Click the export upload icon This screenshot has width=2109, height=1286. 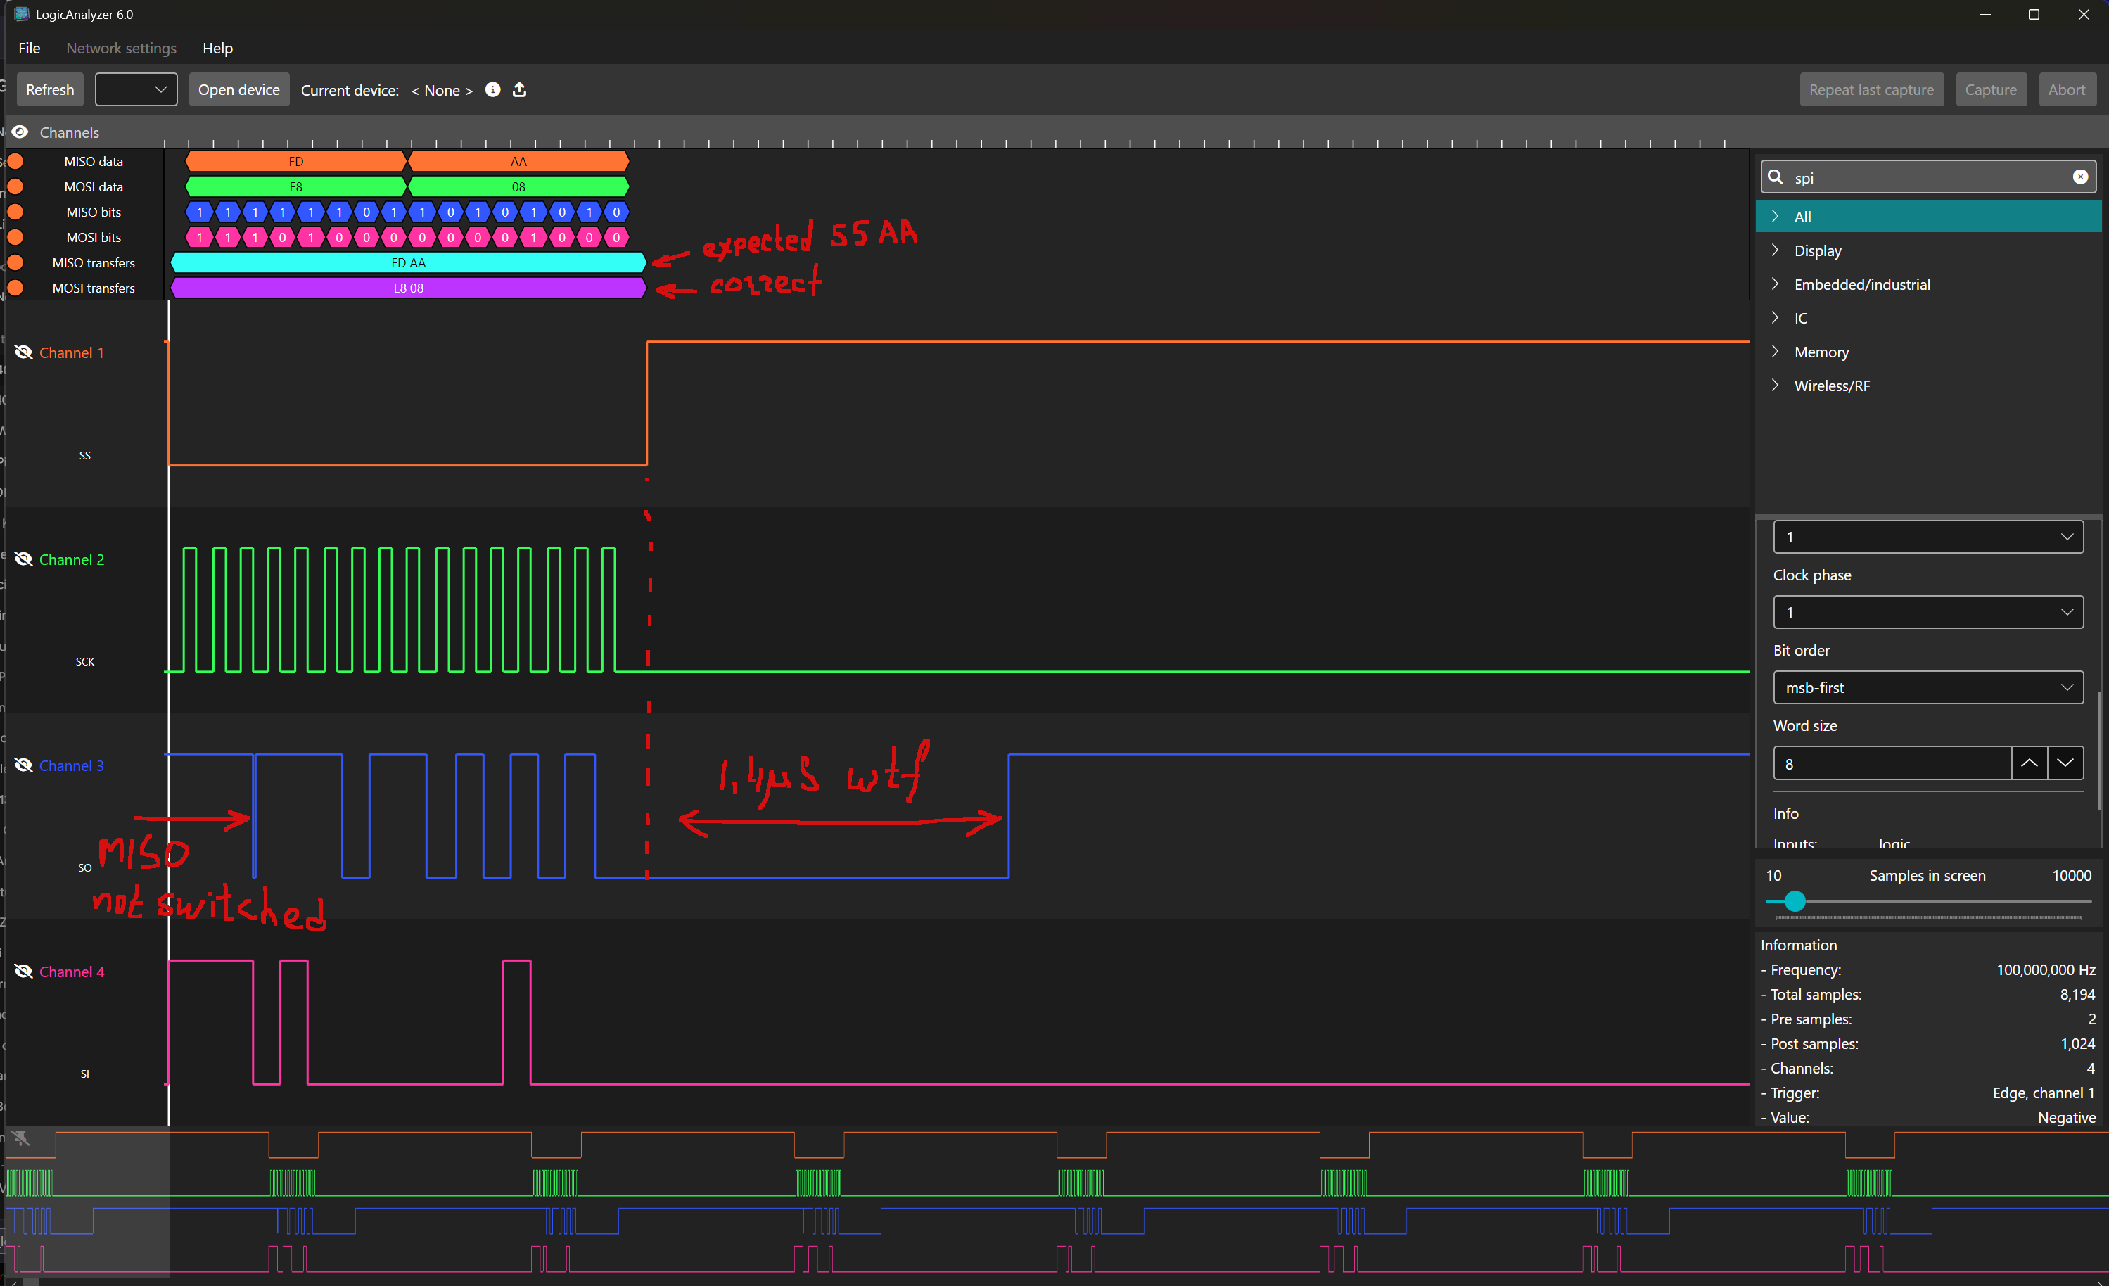coord(520,90)
